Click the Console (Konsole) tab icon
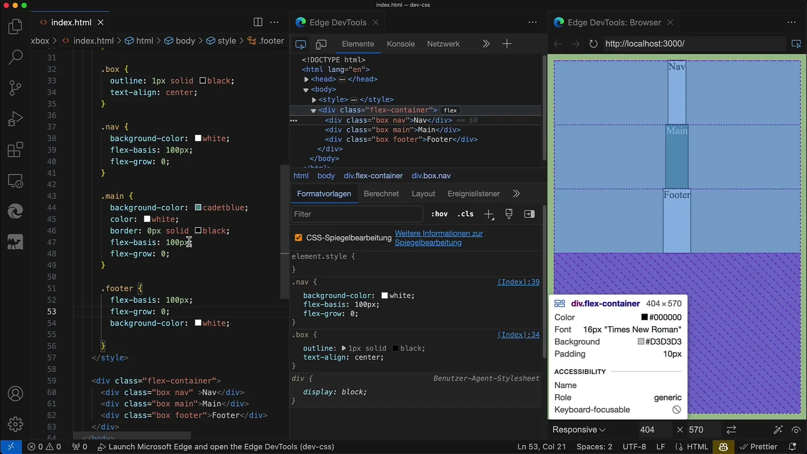 (x=400, y=44)
